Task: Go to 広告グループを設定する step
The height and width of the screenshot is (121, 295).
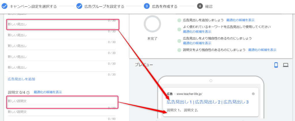Action: (x=104, y=7)
